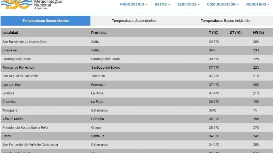Select the Ceres locality cell
Viewport: 273px width, 153px height.
point(6,136)
